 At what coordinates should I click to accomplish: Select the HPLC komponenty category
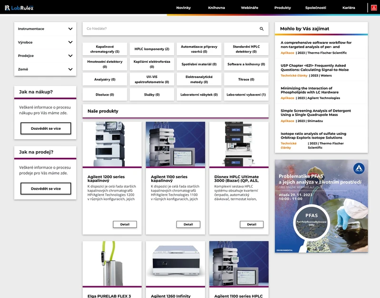tap(152, 49)
